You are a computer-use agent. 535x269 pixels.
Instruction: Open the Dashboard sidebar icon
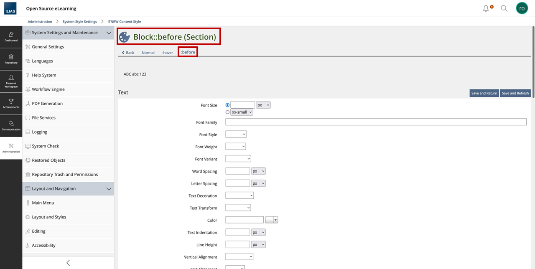(11, 37)
